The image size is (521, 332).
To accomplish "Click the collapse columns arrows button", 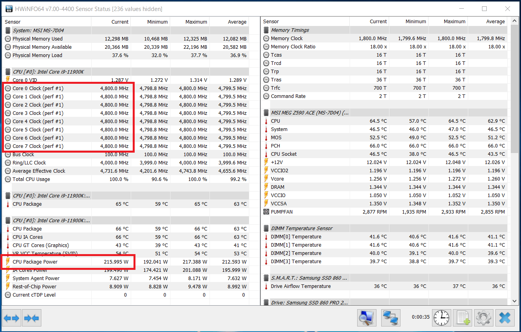I will [x=32, y=318].
